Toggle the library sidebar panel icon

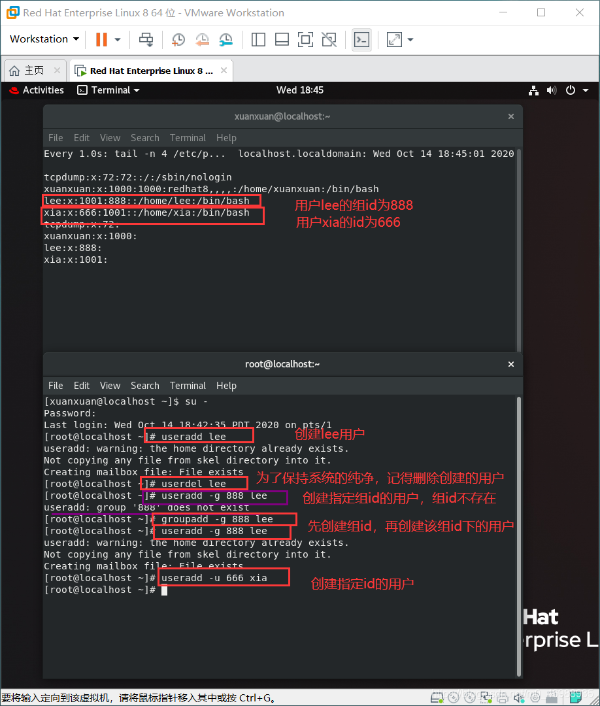click(258, 40)
